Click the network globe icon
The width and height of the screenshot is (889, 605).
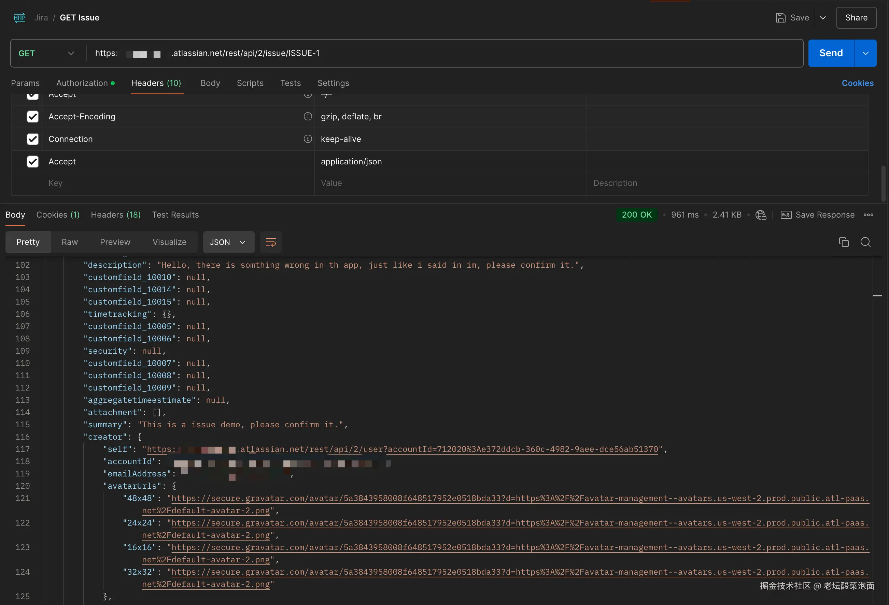tap(761, 215)
